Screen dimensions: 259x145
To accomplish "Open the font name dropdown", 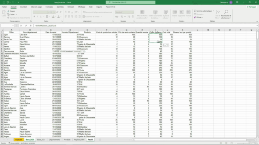I will click(49, 12).
